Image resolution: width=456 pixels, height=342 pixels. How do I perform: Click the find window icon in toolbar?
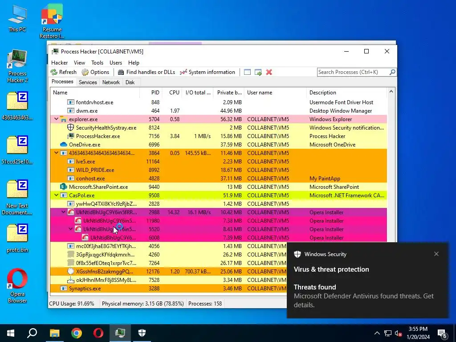click(x=247, y=72)
